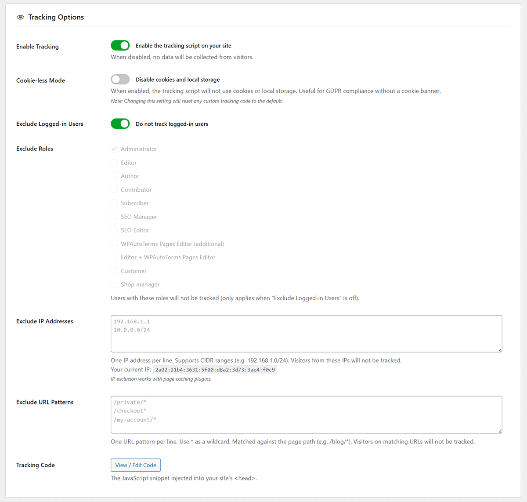Uncheck the Administrator role checkbox
The height and width of the screenshot is (502, 527).
click(x=114, y=149)
